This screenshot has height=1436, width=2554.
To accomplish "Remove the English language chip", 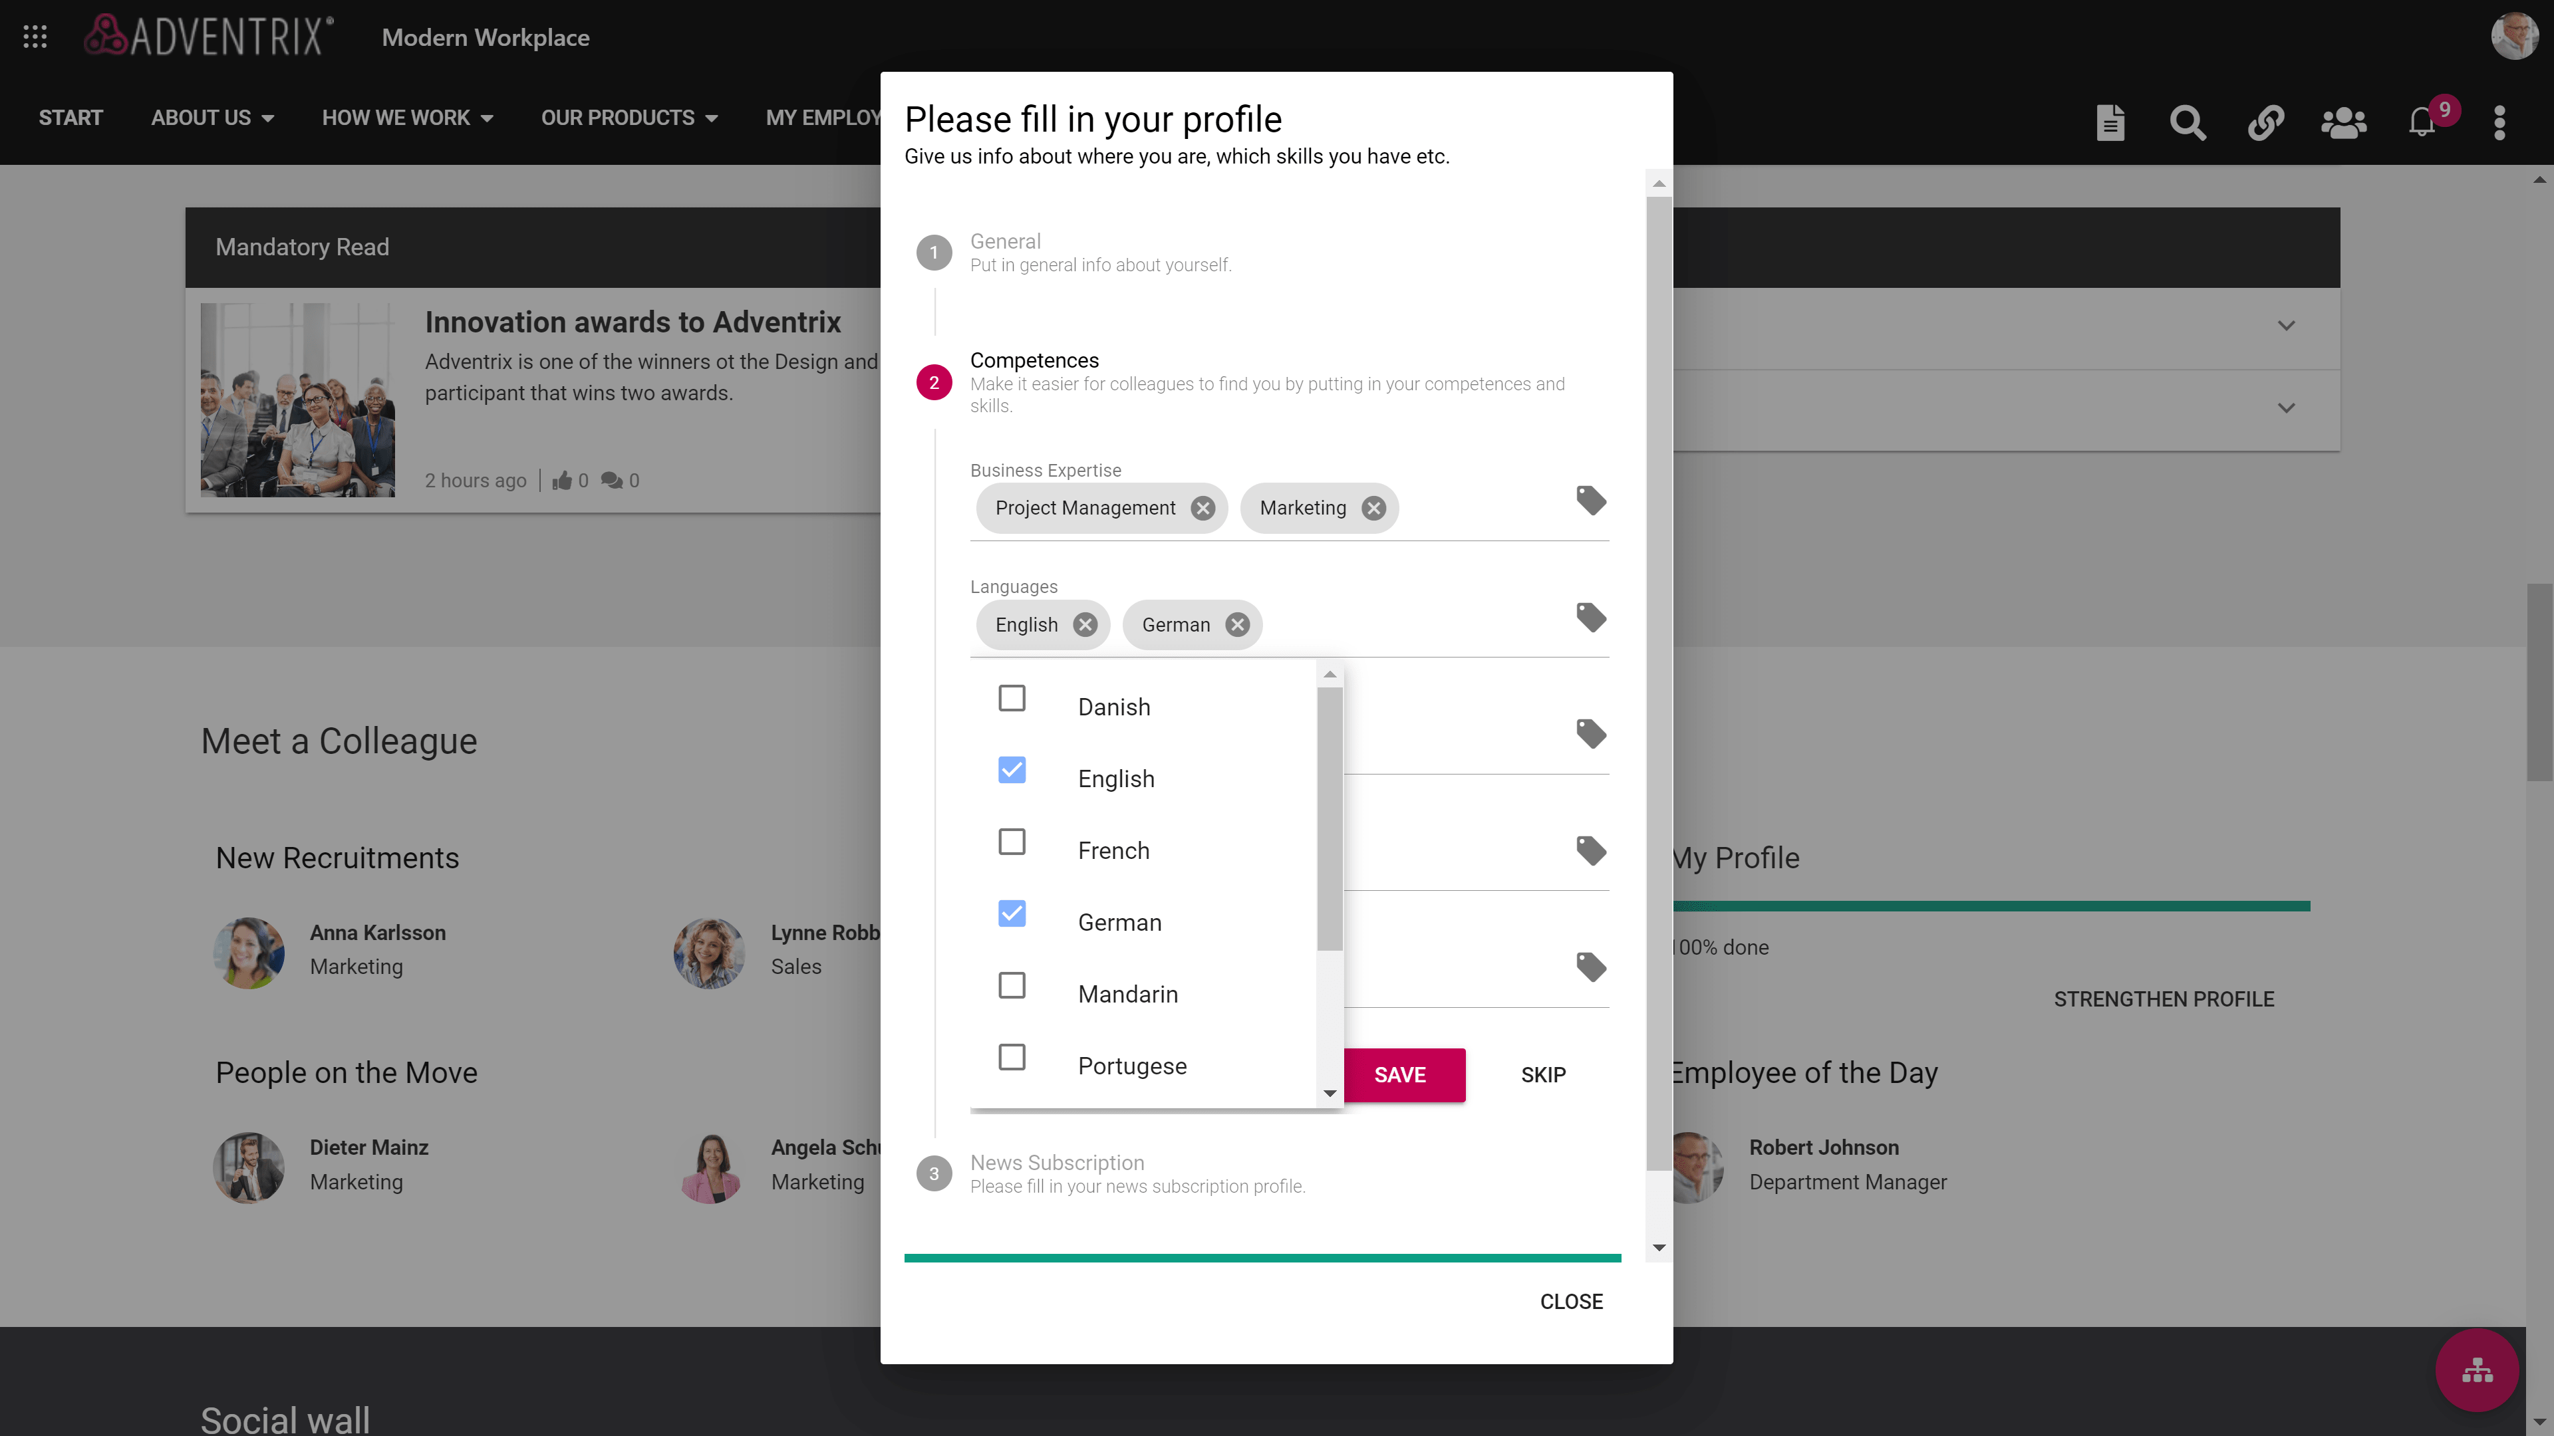I will click(x=1085, y=624).
